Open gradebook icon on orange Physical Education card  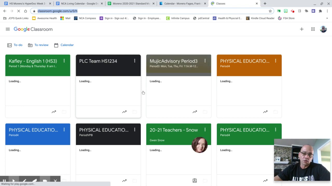click(x=265, y=112)
